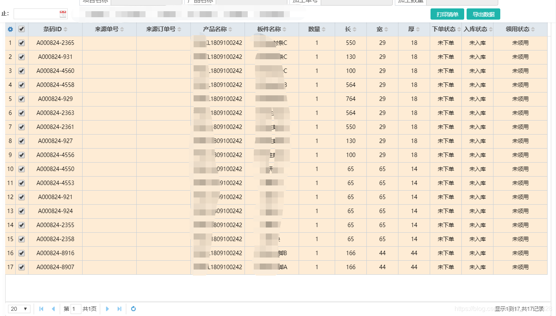Sort by 长 column arrows
This screenshot has width=556, height=316.
click(x=354, y=29)
